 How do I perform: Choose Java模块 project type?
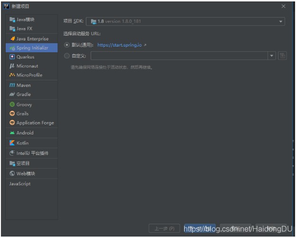(x=32, y=19)
